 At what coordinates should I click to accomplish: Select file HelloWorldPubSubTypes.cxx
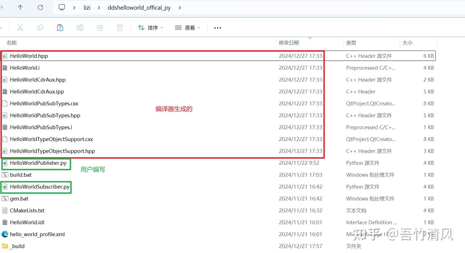click(44, 103)
